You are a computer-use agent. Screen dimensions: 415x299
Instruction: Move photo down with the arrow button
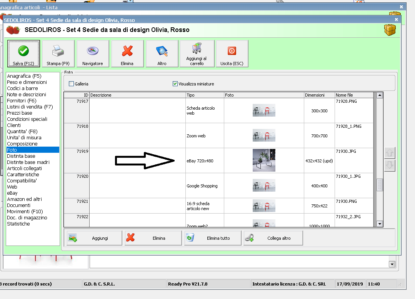pyautogui.click(x=390, y=165)
